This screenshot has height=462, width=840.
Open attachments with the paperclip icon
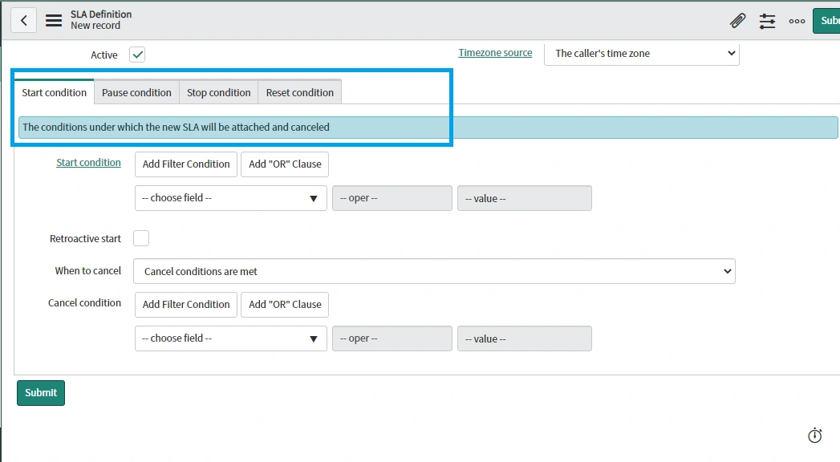pos(737,21)
